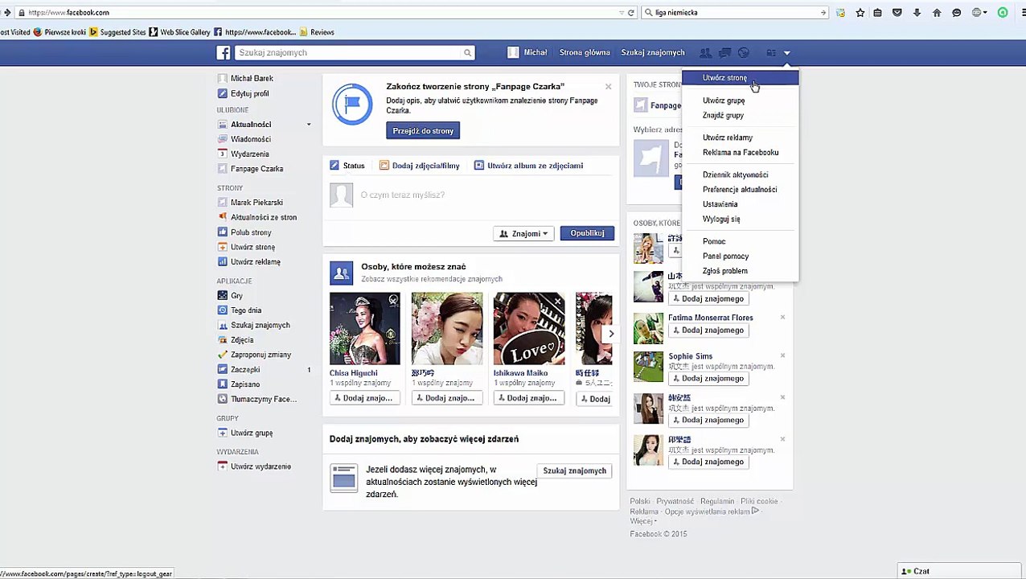Open Ishikawa Maiko profile photo thumbnail
Screen dimensions: 1026x579
tap(529, 329)
